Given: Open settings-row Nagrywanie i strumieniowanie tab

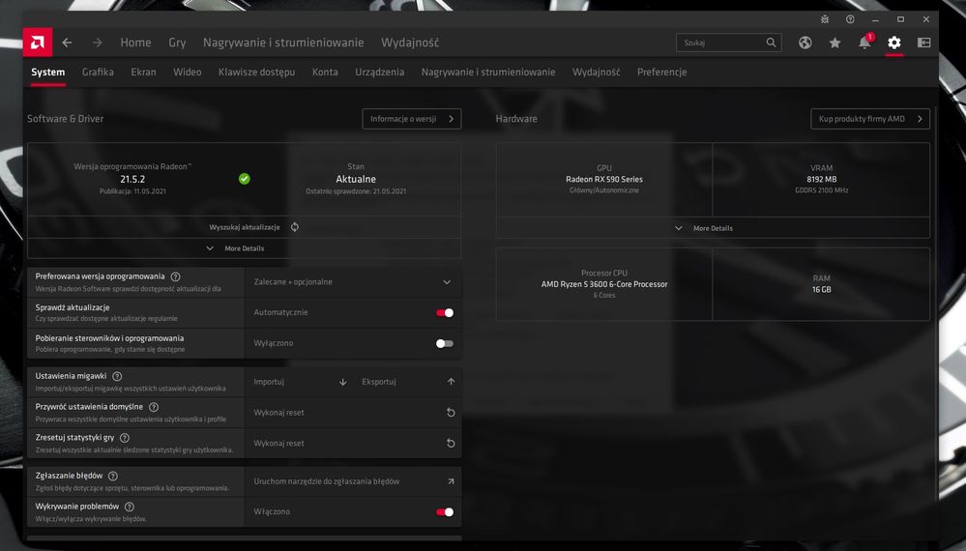Looking at the screenshot, I should tap(488, 72).
